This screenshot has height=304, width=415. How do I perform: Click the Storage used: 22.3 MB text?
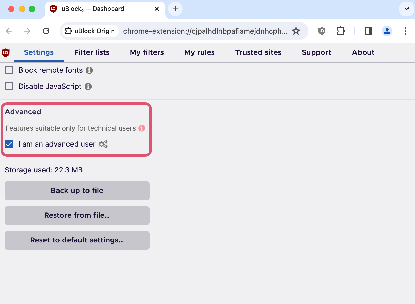(x=44, y=170)
